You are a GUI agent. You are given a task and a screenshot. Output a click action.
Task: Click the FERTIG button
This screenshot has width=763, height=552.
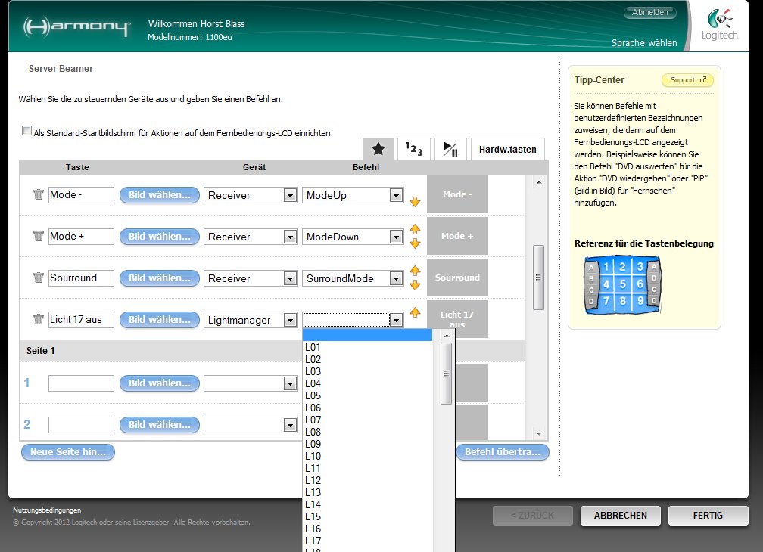click(708, 516)
